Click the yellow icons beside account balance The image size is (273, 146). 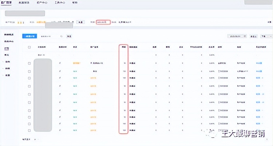click(x=21, y=22)
